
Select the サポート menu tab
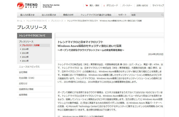click(x=122, y=15)
